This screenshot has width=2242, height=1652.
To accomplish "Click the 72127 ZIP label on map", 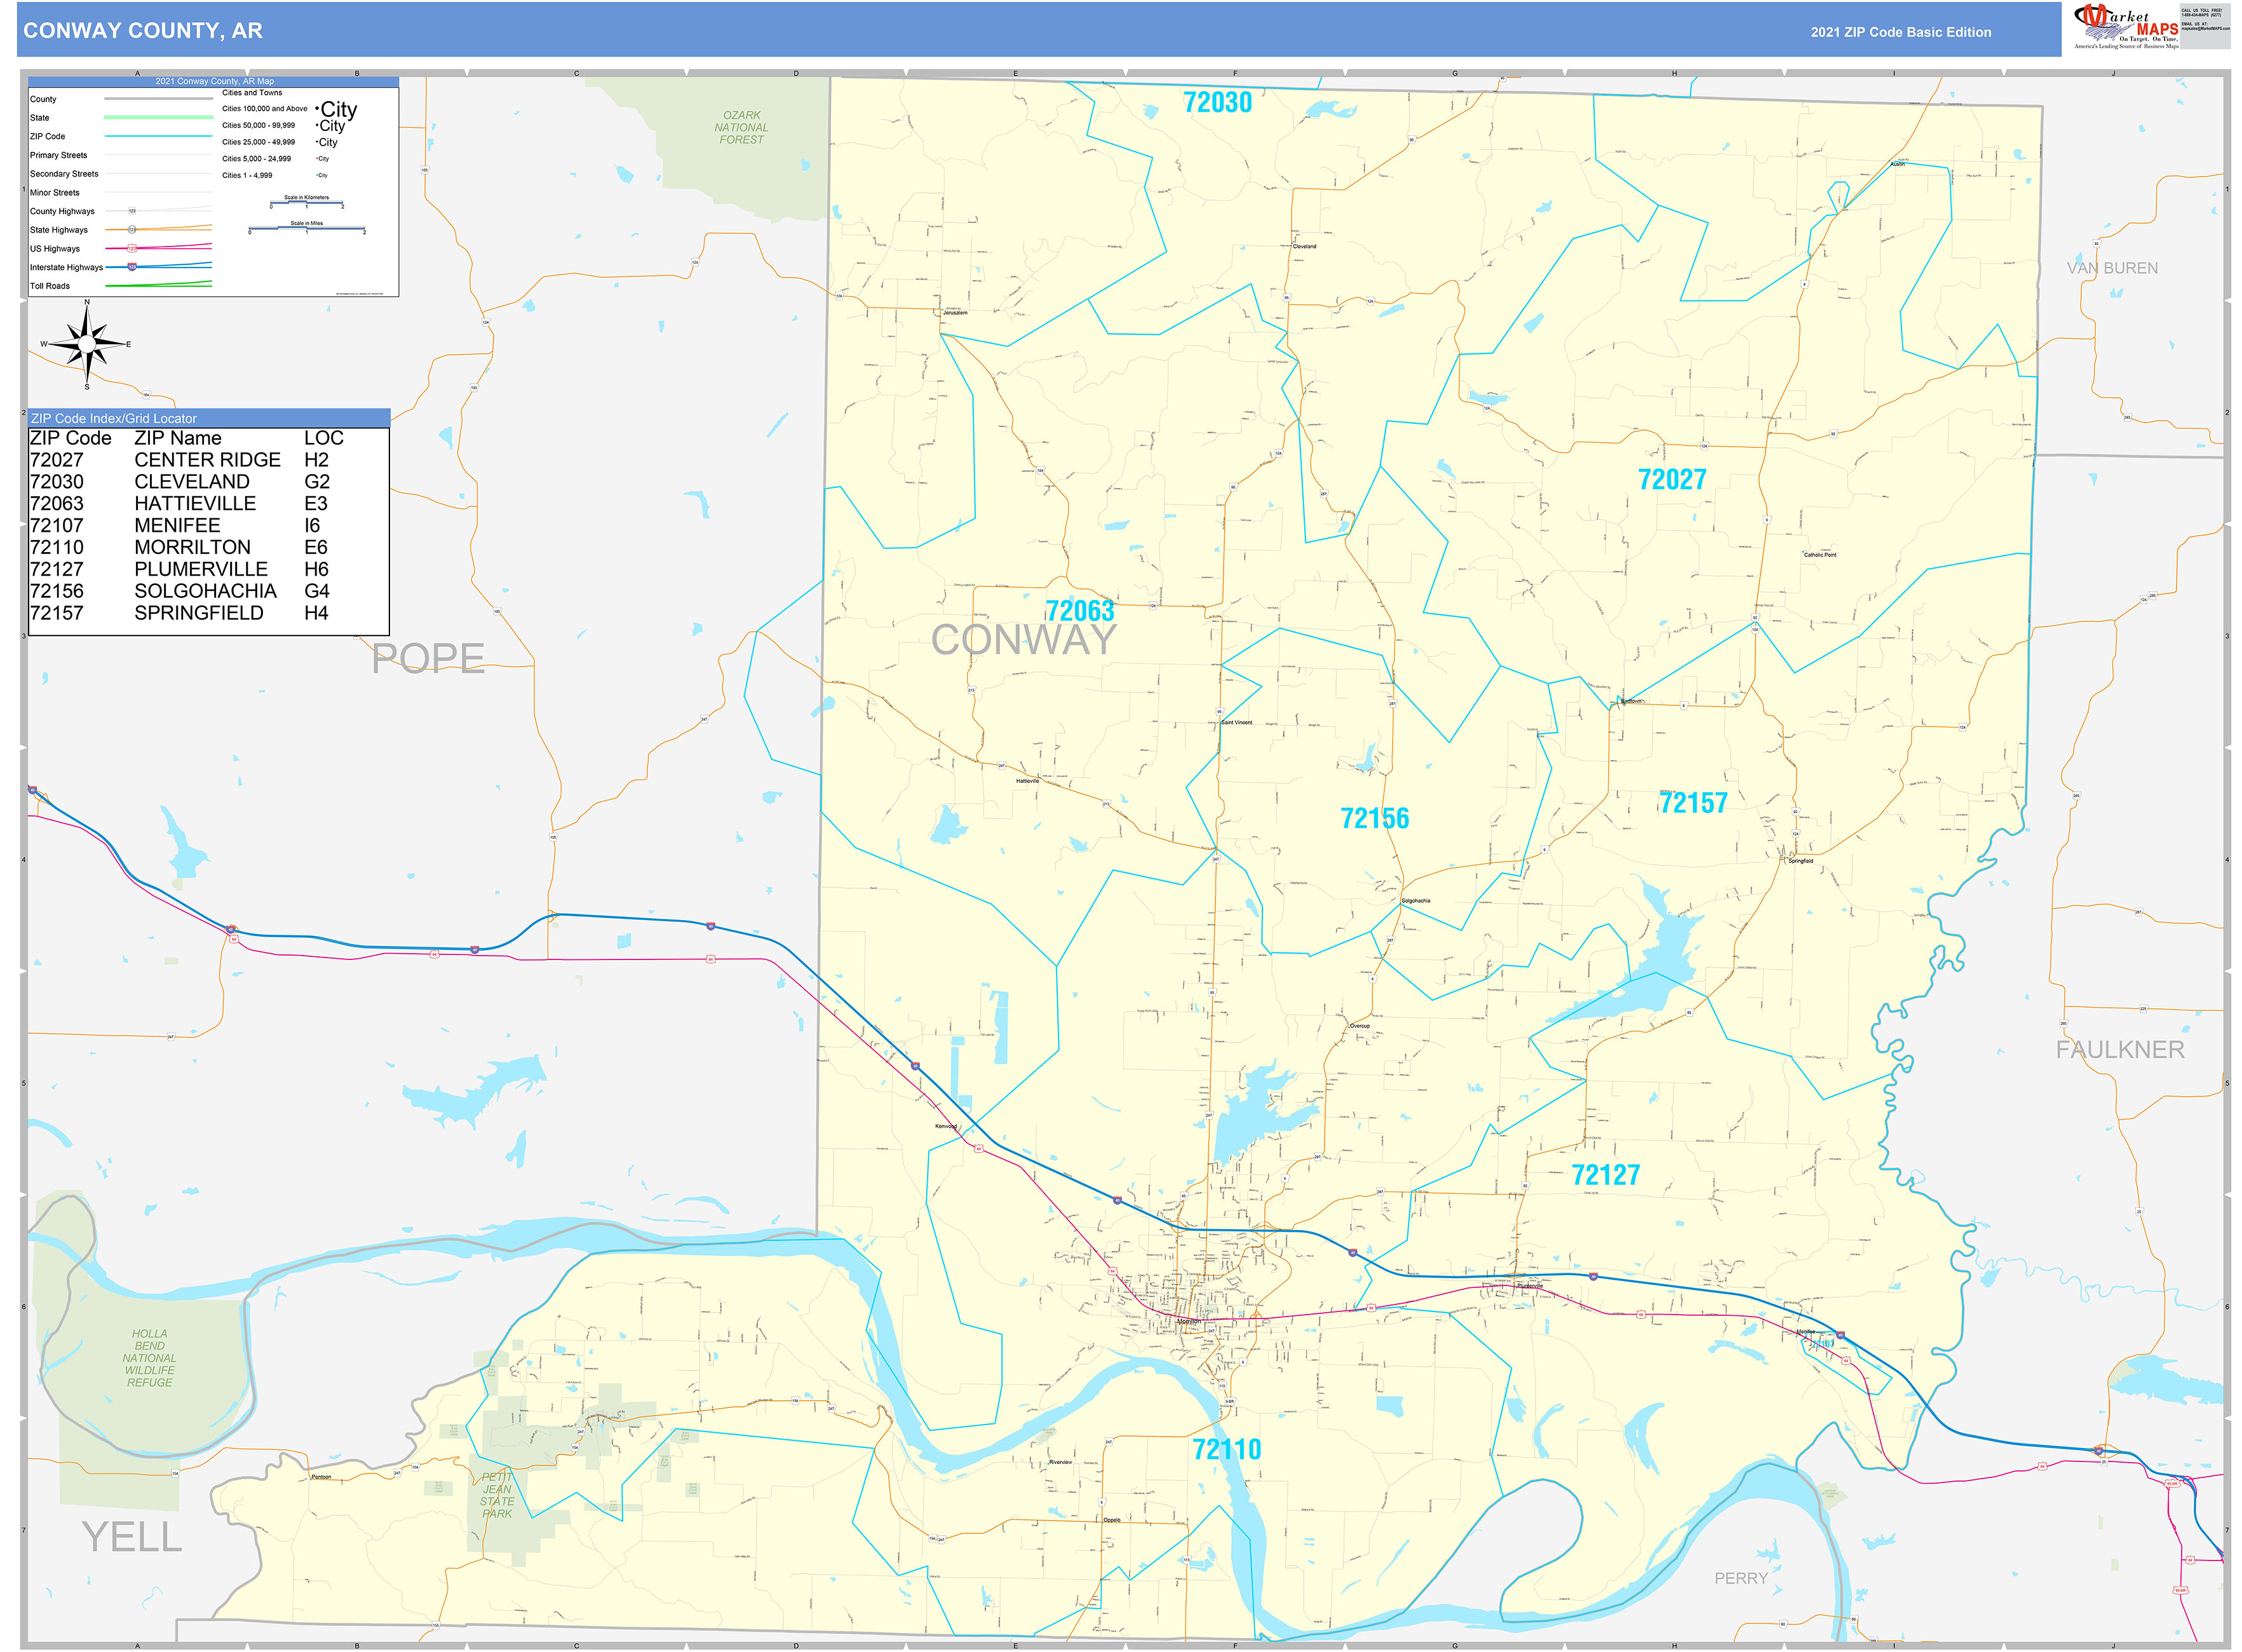I will (1605, 1175).
